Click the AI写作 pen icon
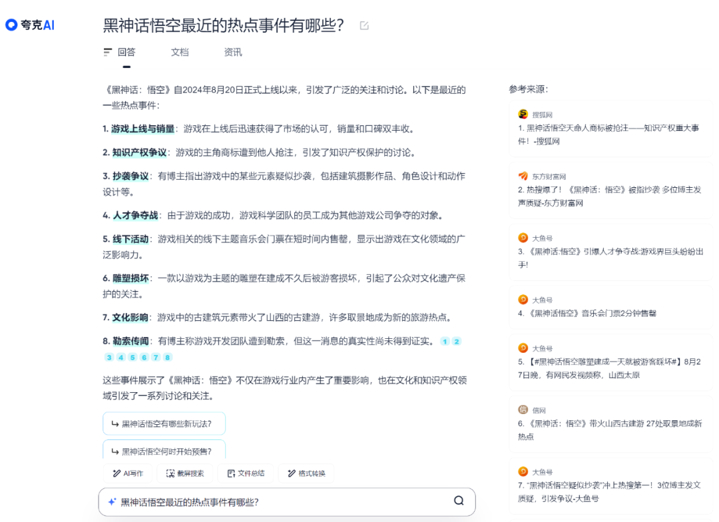The height and width of the screenshot is (522, 719). (x=117, y=473)
